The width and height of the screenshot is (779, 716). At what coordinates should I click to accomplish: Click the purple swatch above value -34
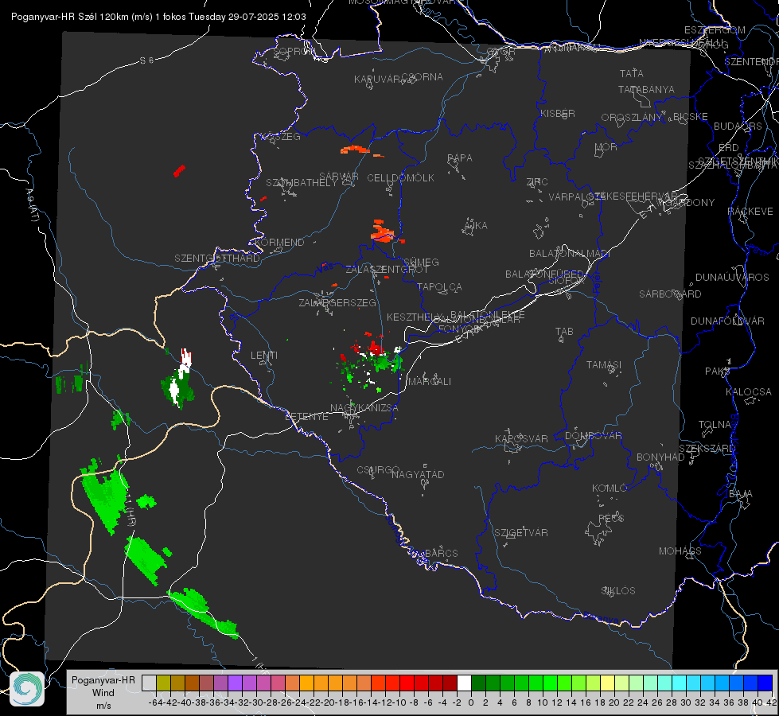[x=235, y=683]
